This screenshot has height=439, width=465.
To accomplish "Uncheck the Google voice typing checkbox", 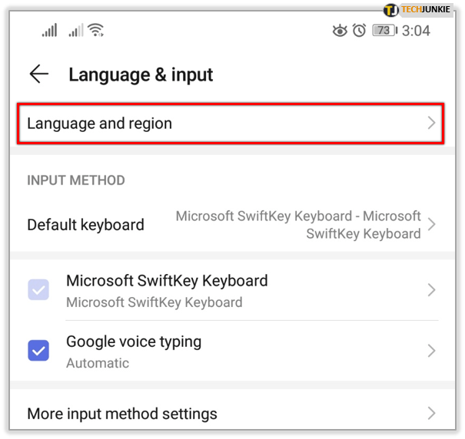I will [x=38, y=351].
